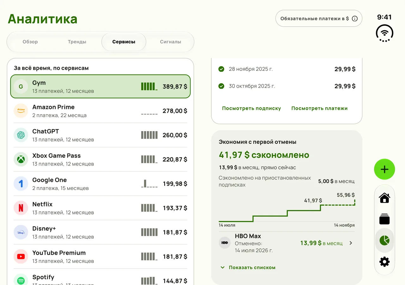
Task: Tap the green plus add button
Action: [x=384, y=169]
